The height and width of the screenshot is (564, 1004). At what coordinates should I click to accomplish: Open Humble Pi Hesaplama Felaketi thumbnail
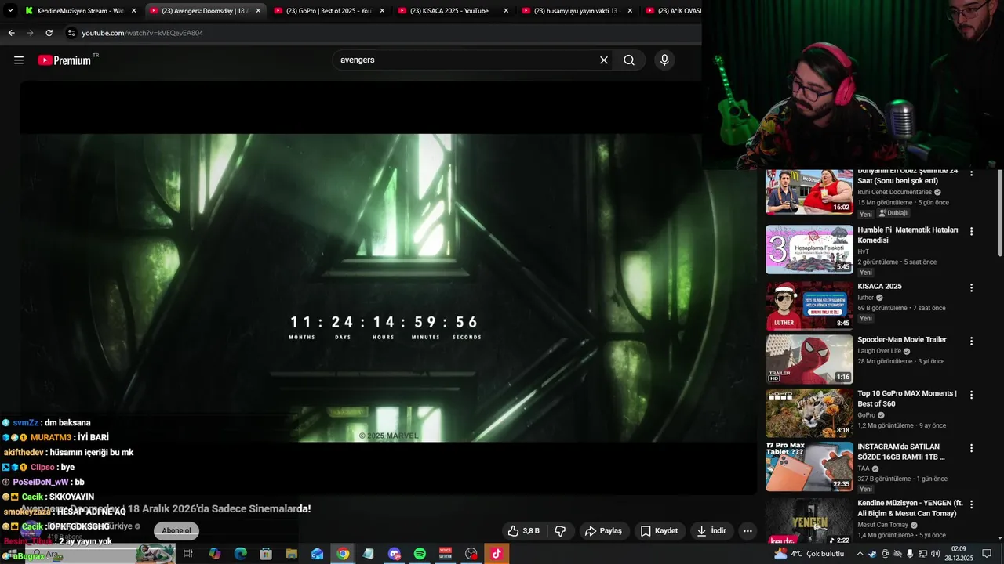pyautogui.click(x=809, y=249)
